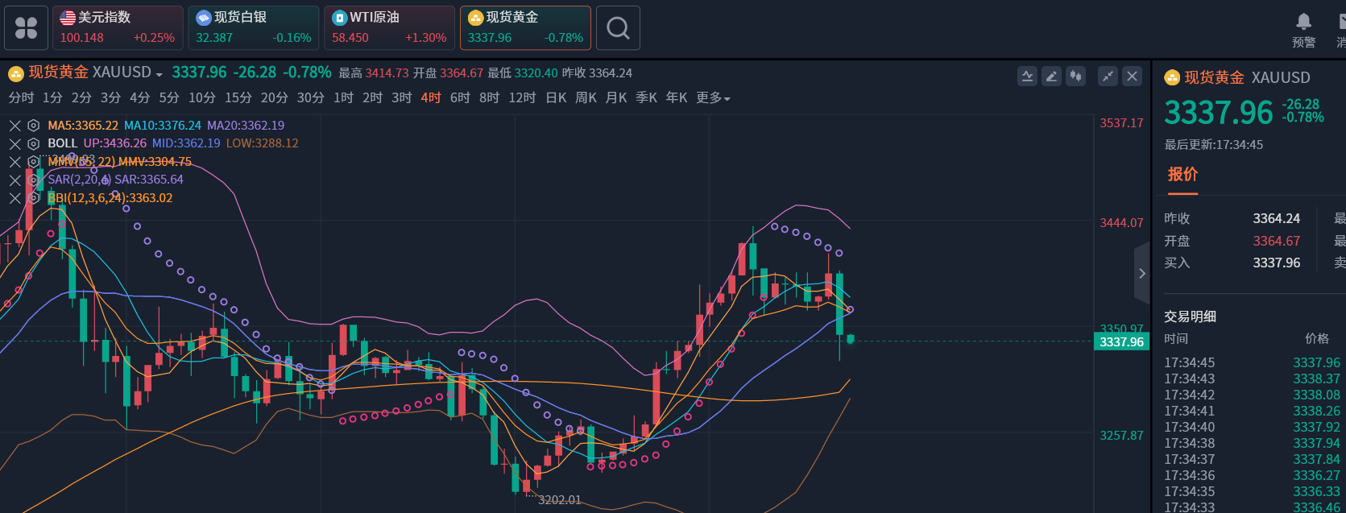Click BOLL UP:3436.26 value
The width and height of the screenshot is (1346, 513).
(x=115, y=143)
